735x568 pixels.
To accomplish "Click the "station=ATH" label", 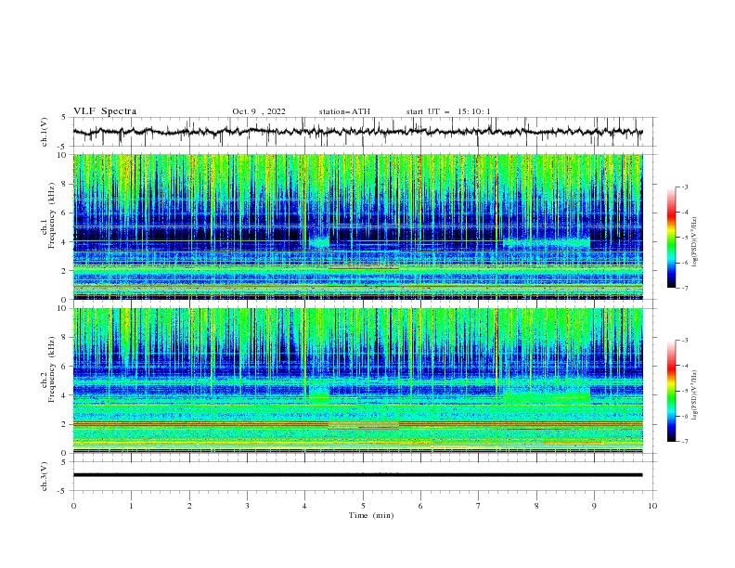I will (x=344, y=111).
